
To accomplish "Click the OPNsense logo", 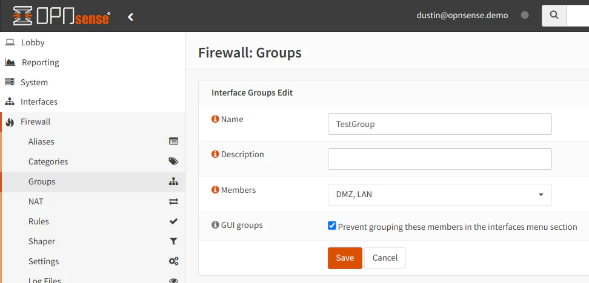I will point(61,16).
